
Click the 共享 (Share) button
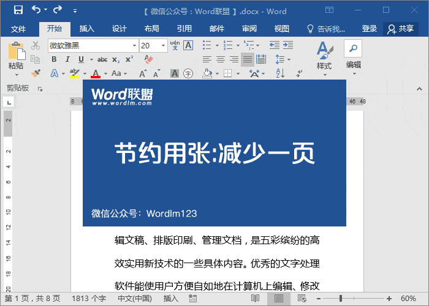(x=401, y=29)
